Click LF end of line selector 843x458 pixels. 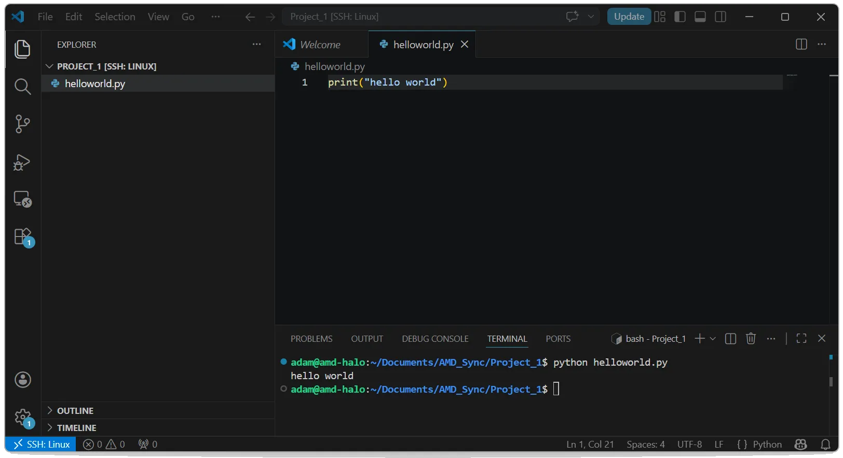click(719, 445)
